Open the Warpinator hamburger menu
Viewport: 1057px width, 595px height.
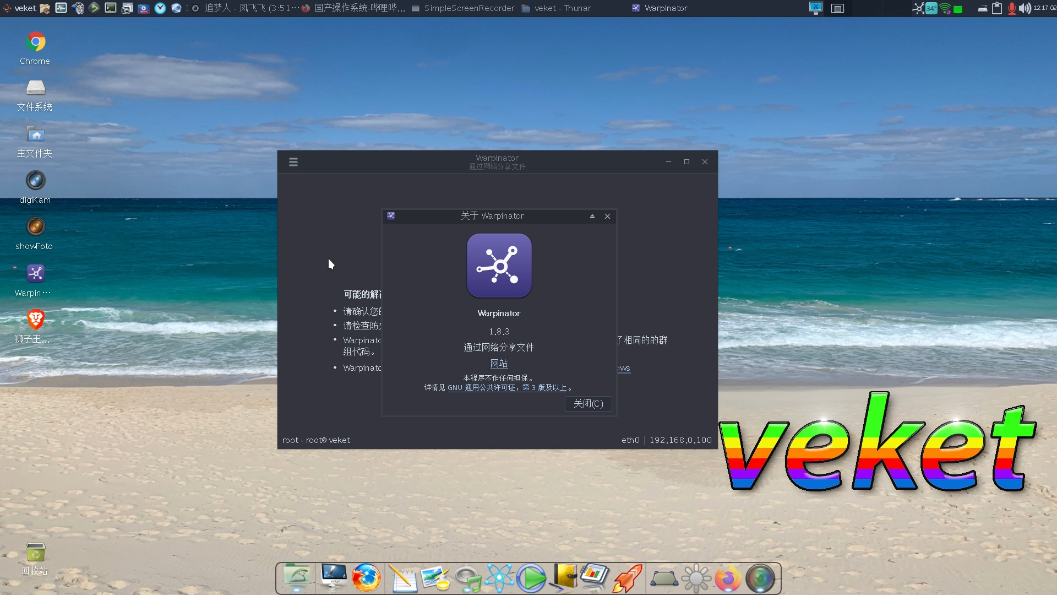[293, 162]
